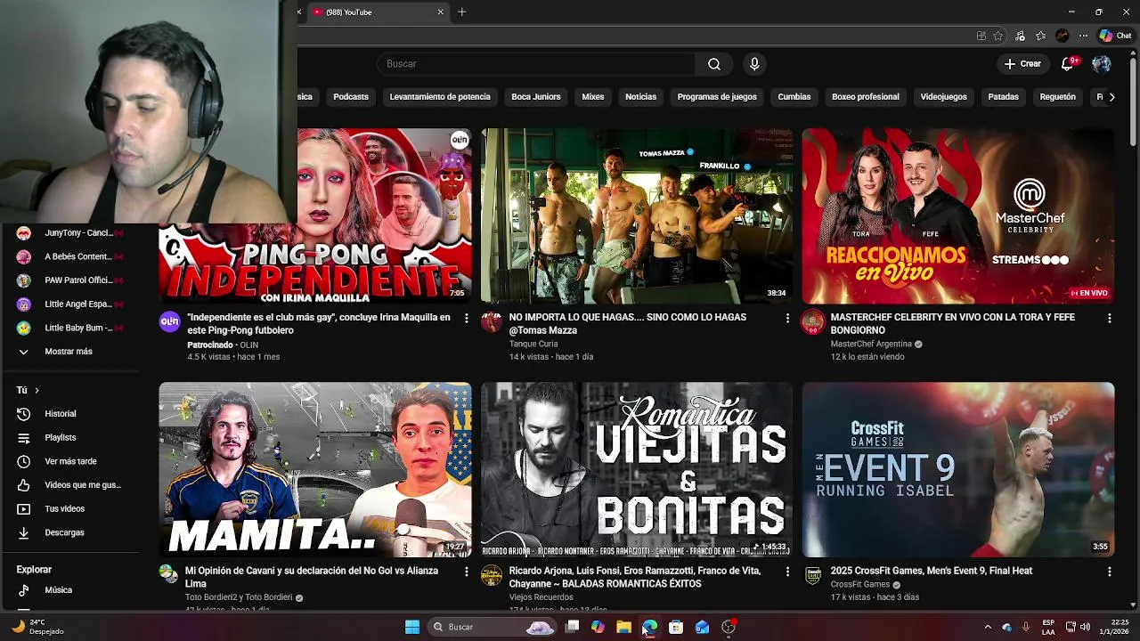Image resolution: width=1140 pixels, height=641 pixels.
Task: Open options for MasterChef Celebrity live video
Action: pyautogui.click(x=1109, y=318)
